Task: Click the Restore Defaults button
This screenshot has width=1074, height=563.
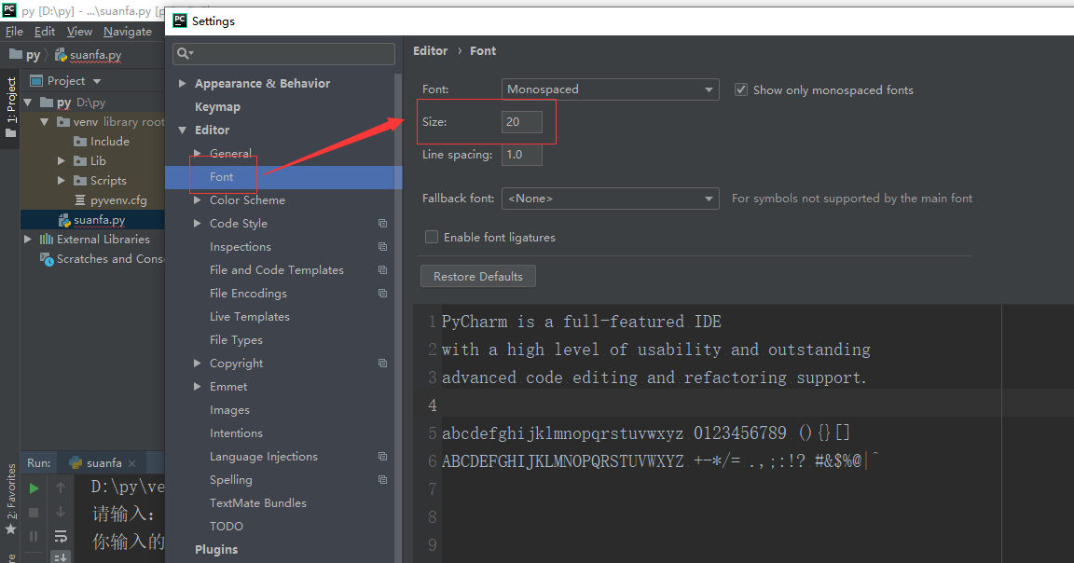Action: point(478,276)
